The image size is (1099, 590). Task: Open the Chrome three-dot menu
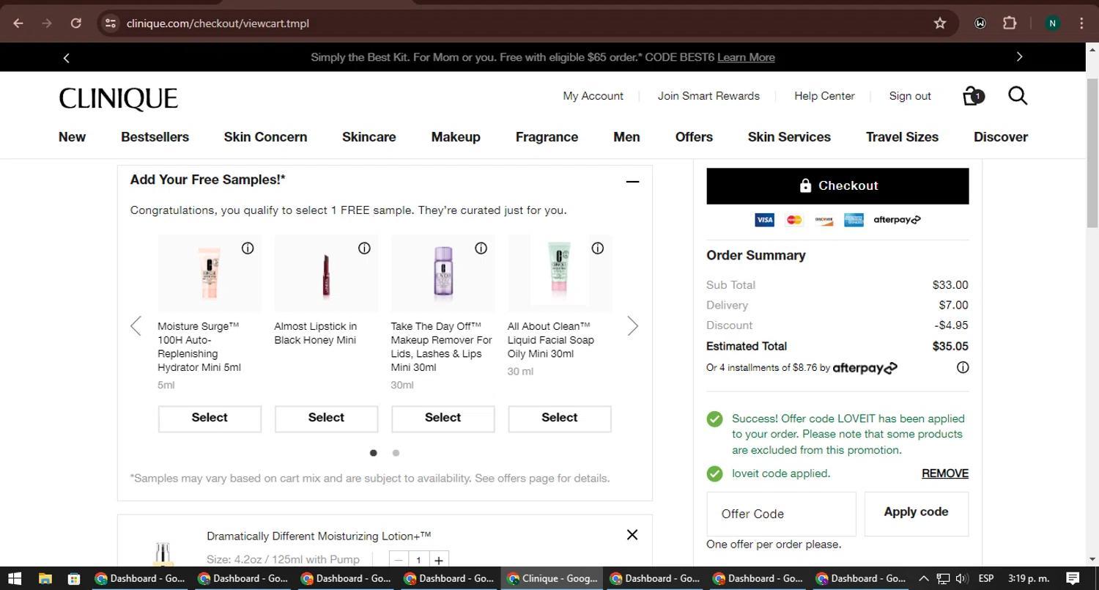[x=1081, y=23]
